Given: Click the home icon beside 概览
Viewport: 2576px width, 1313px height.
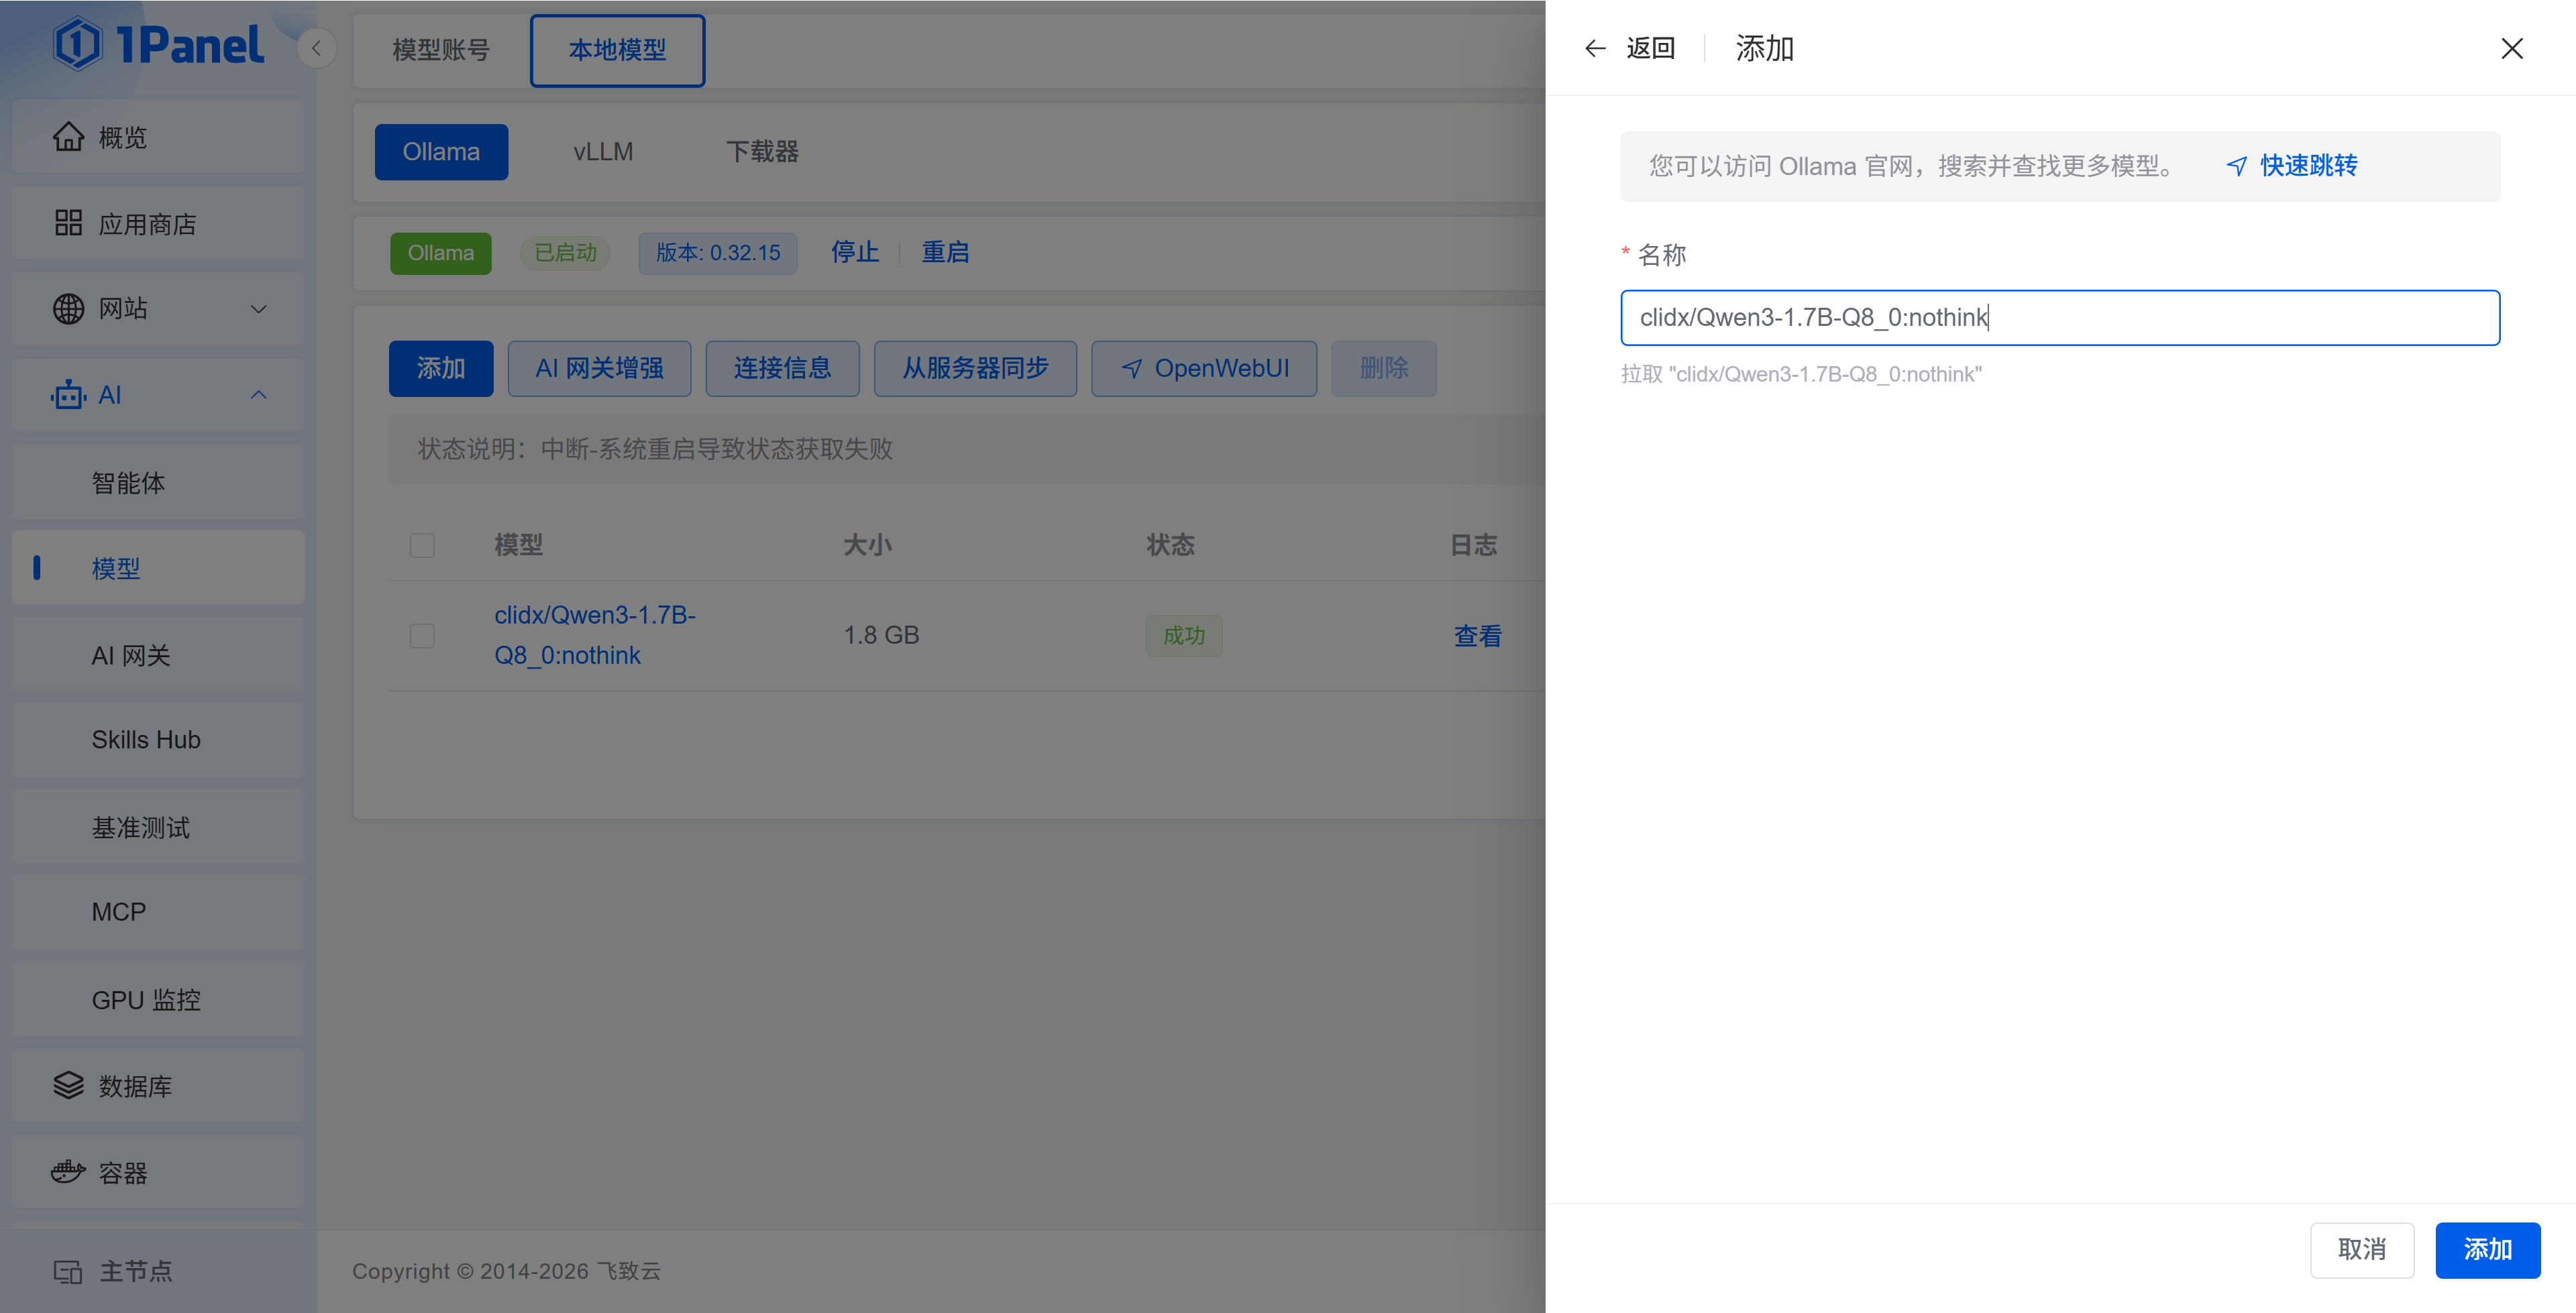Looking at the screenshot, I should point(68,137).
